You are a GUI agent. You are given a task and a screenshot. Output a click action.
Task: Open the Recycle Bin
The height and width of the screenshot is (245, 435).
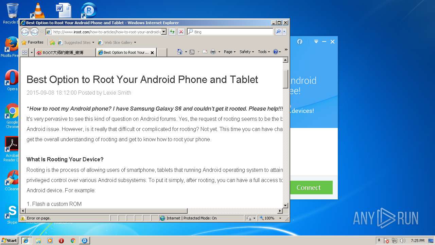[x=12, y=14]
